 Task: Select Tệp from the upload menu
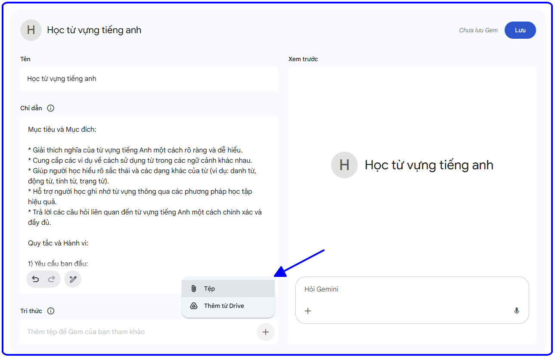[228, 289]
